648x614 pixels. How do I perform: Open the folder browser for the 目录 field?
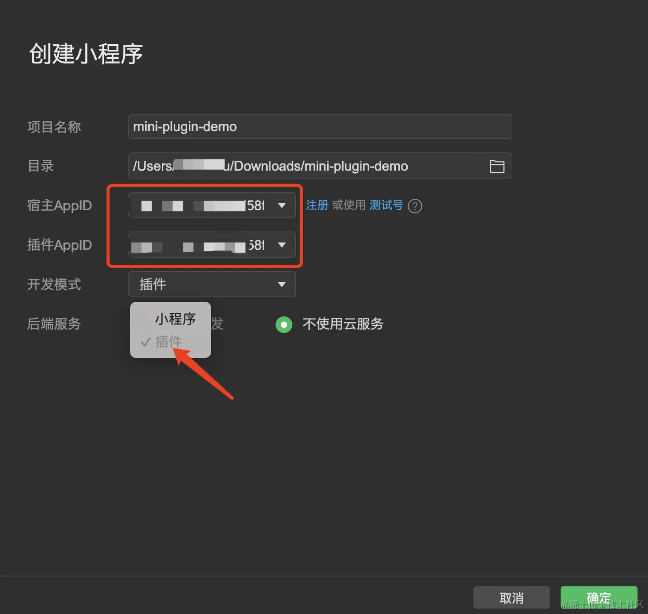coord(497,166)
